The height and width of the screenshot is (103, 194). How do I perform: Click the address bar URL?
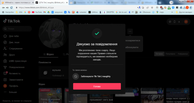pos(36,8)
